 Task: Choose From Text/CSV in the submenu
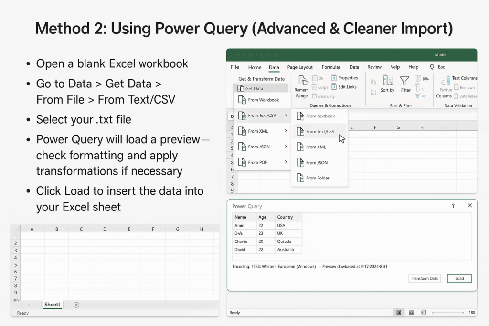tap(320, 131)
